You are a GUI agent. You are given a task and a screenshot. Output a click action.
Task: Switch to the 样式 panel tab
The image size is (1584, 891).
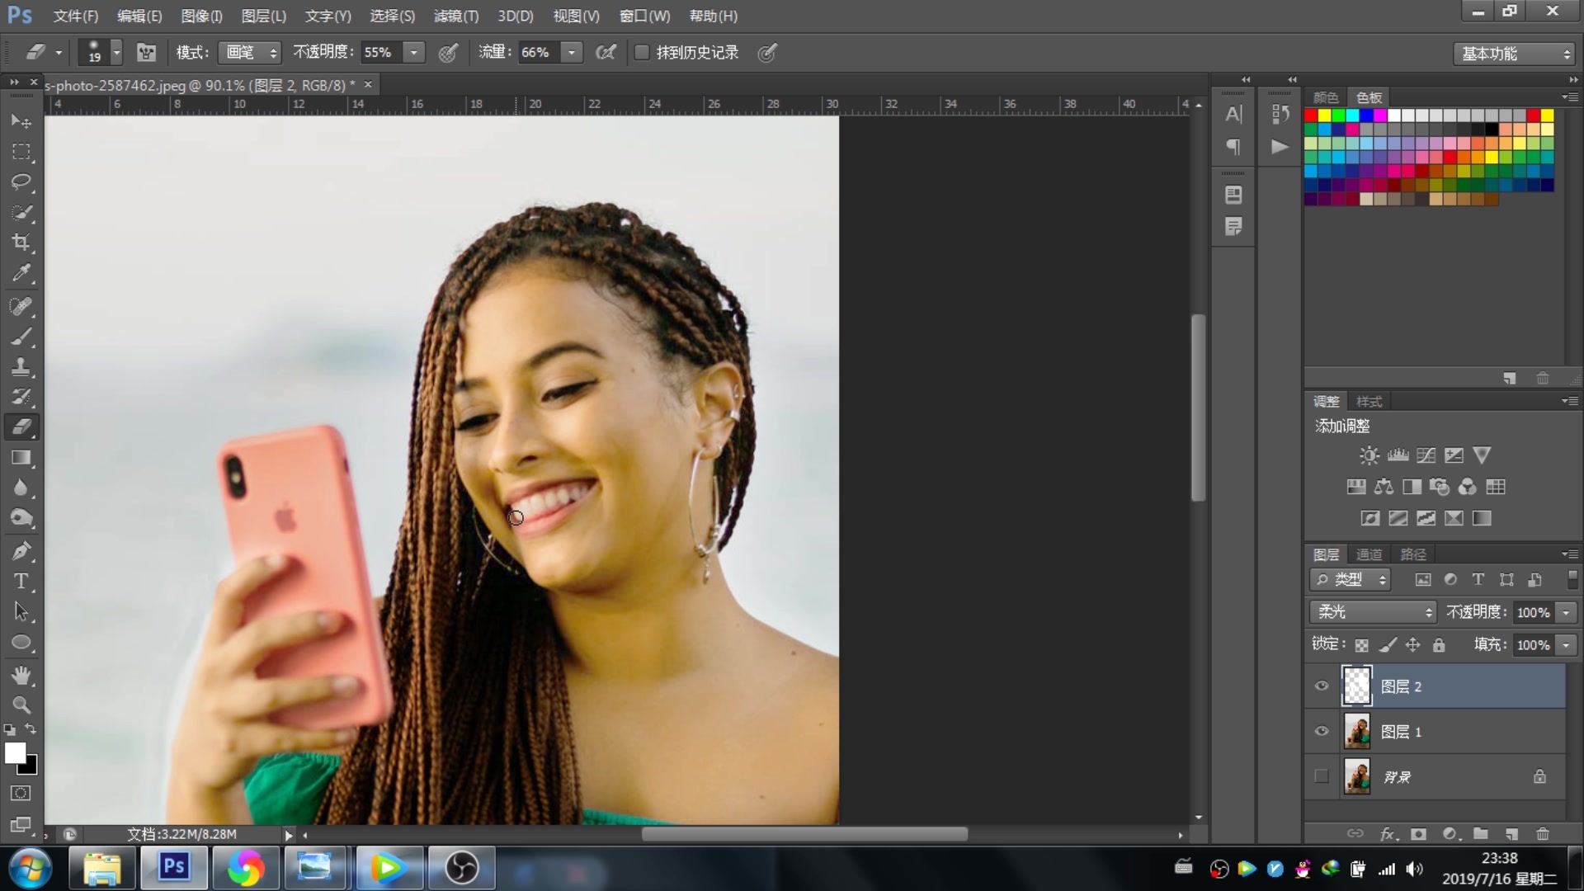1369,402
